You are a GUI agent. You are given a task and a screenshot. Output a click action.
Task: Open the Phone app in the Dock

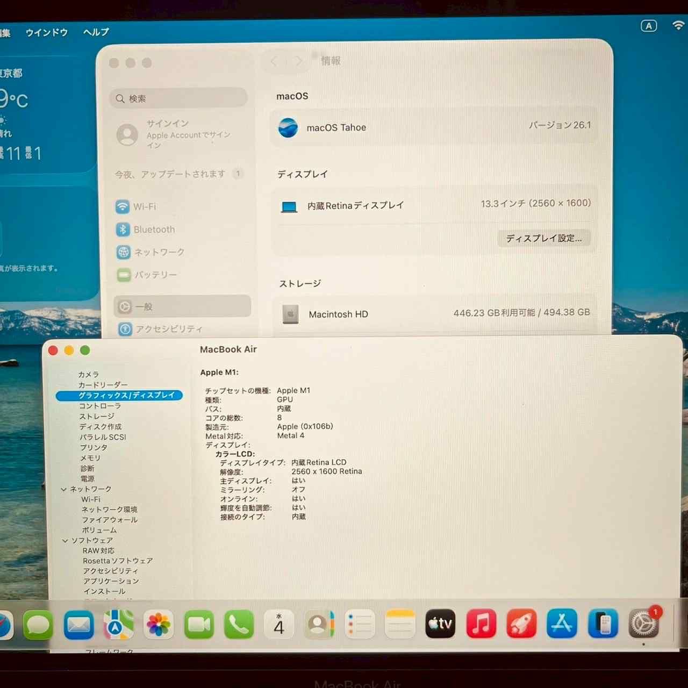tap(239, 625)
